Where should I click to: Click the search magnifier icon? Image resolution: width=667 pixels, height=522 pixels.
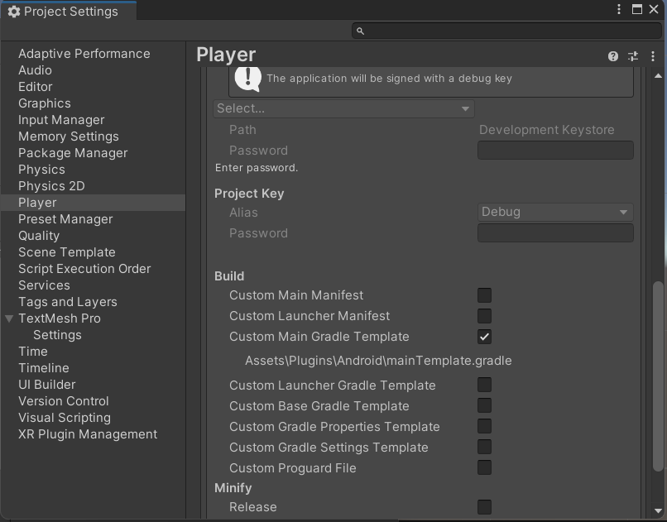click(x=360, y=31)
